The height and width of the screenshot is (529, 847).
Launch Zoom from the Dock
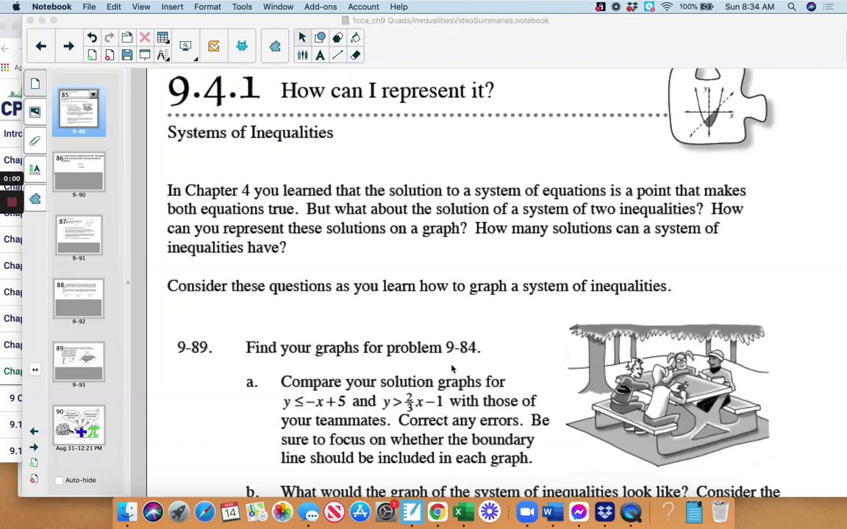click(x=526, y=511)
